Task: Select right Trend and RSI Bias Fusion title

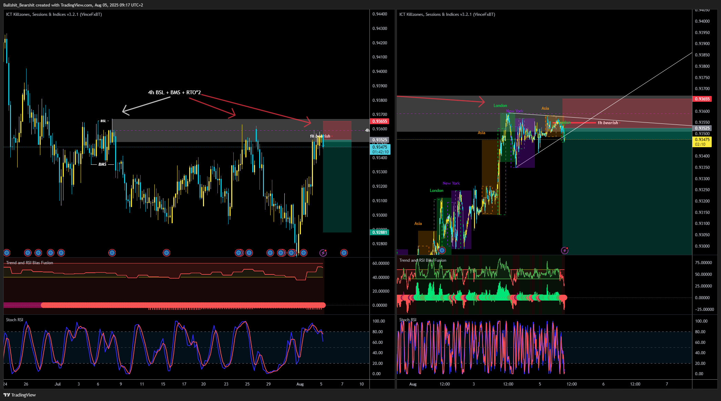Action: pyautogui.click(x=423, y=260)
